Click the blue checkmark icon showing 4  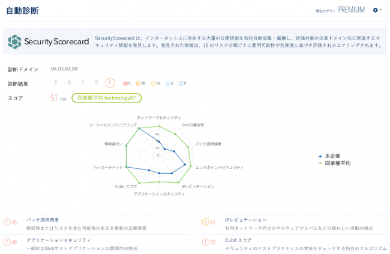(168, 83)
